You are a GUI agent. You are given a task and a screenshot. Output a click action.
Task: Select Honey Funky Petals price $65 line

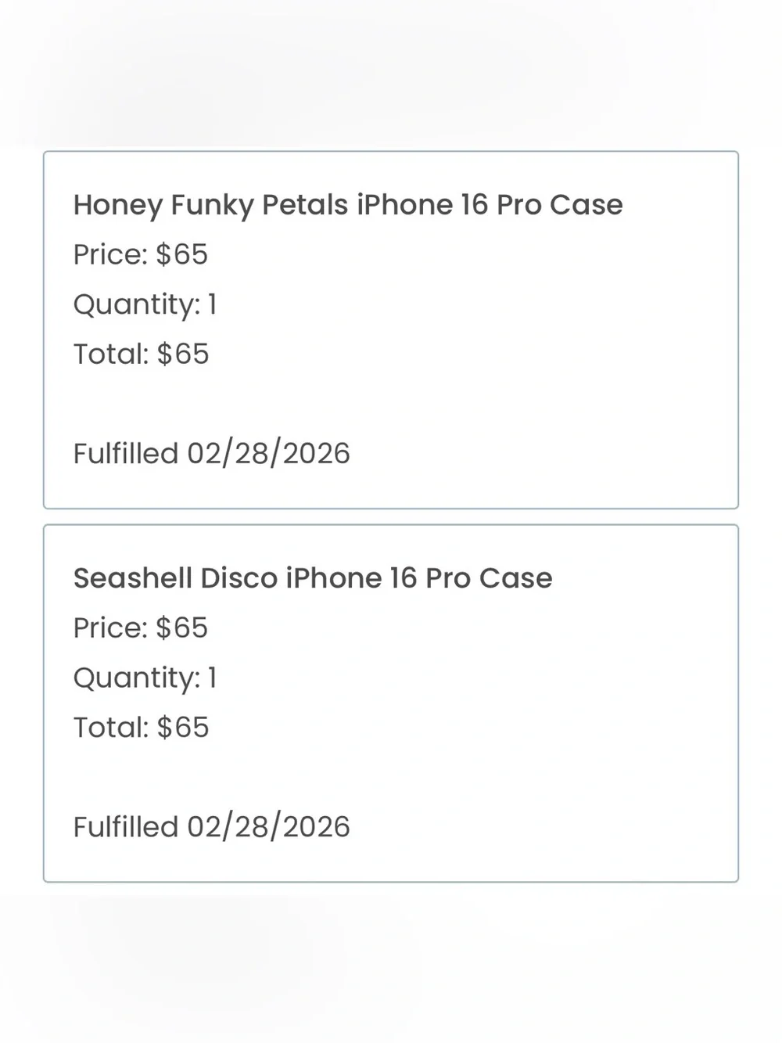point(141,254)
